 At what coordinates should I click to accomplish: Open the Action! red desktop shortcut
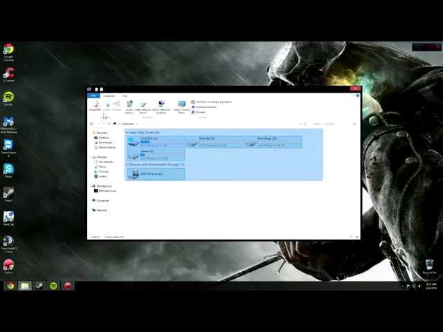[x=8, y=267]
